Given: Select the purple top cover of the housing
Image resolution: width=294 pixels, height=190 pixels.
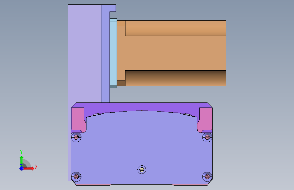Looking at the screenshot, I should (142, 107).
